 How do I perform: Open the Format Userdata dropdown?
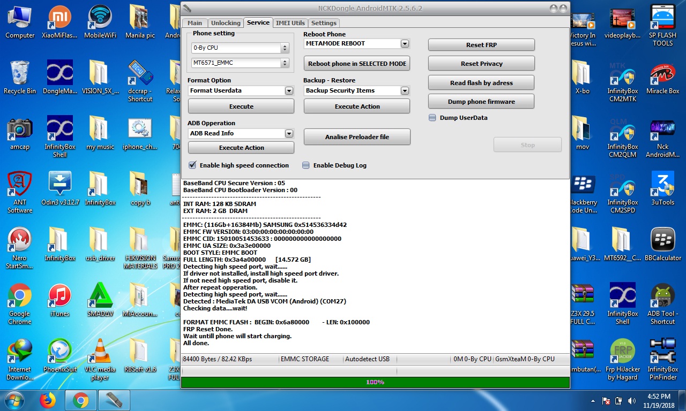(289, 90)
